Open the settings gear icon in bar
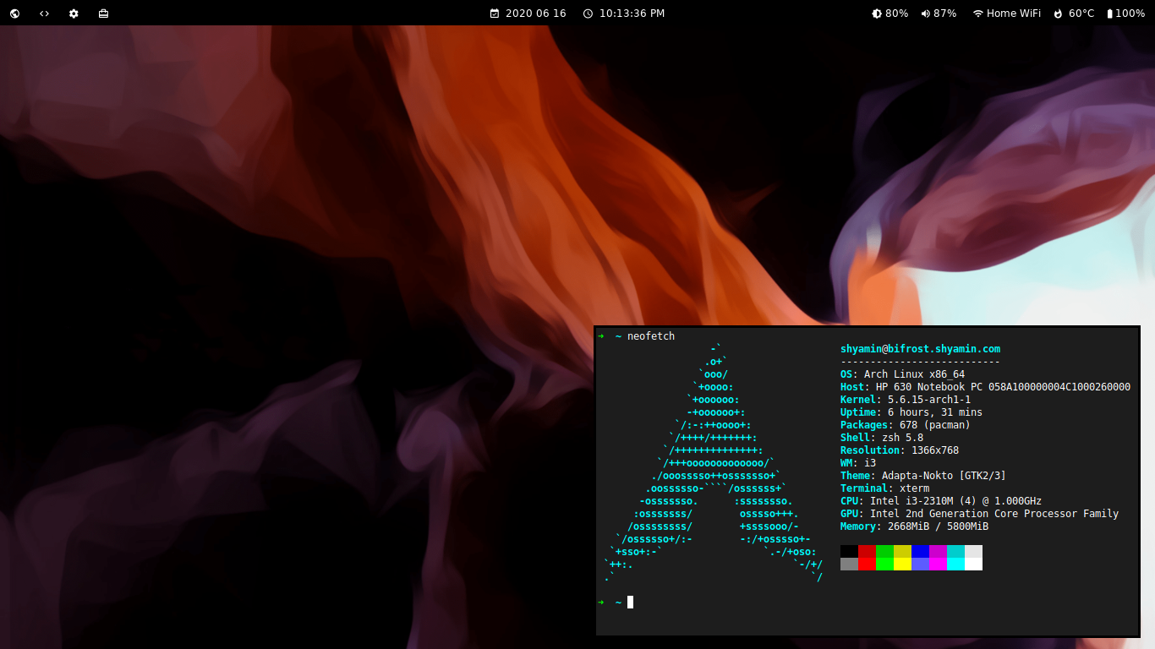The width and height of the screenshot is (1155, 649). coord(74,14)
